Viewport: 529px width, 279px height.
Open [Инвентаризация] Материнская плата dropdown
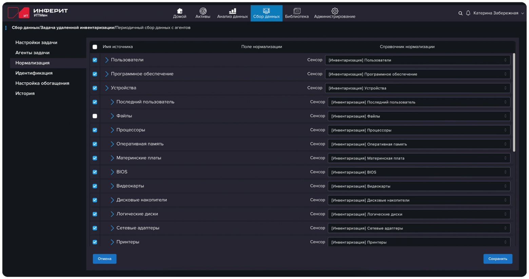419,158
